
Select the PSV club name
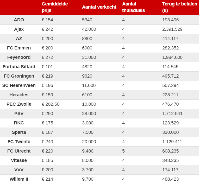[19, 113]
